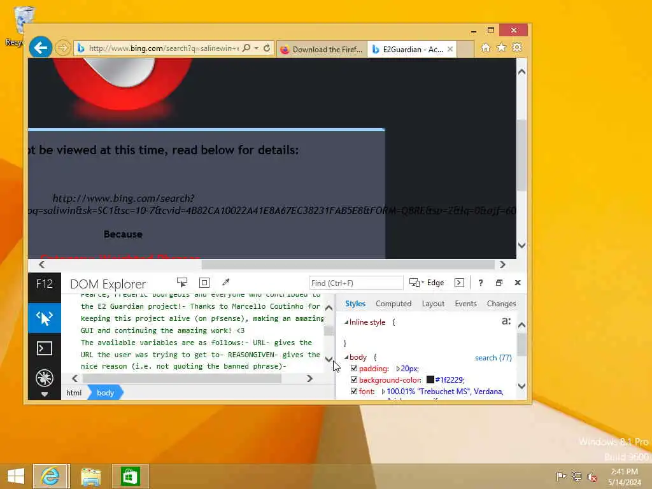Uncheck the font property checkbox
Viewport: 652px width, 489px height.
pyautogui.click(x=354, y=392)
